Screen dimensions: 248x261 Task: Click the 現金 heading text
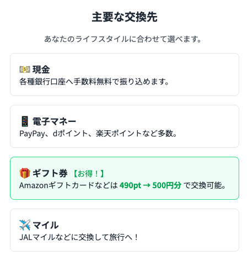(41, 70)
